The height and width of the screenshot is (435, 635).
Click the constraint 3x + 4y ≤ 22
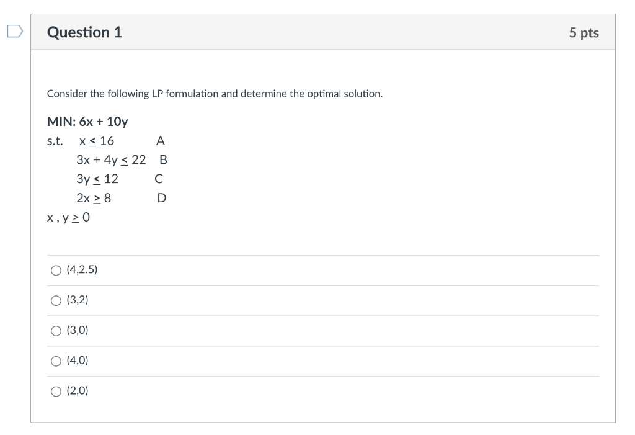pos(110,159)
